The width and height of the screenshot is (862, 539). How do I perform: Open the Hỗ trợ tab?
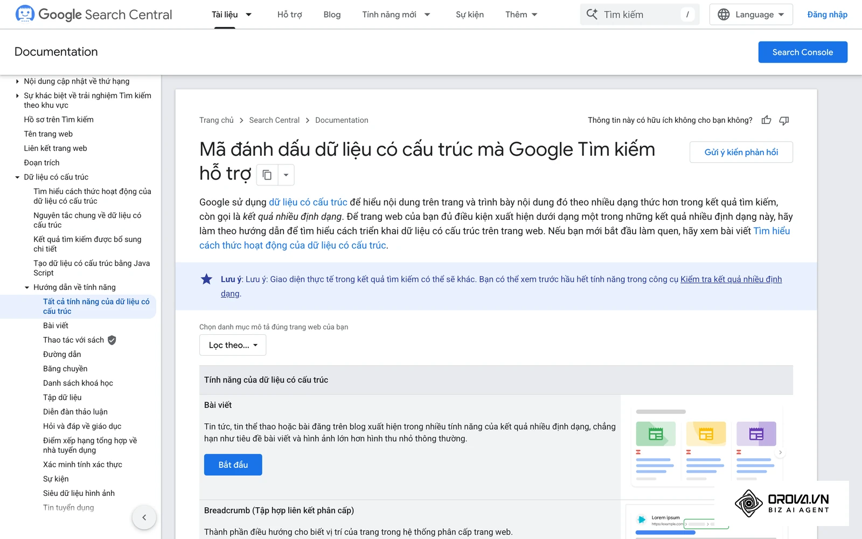coord(289,15)
